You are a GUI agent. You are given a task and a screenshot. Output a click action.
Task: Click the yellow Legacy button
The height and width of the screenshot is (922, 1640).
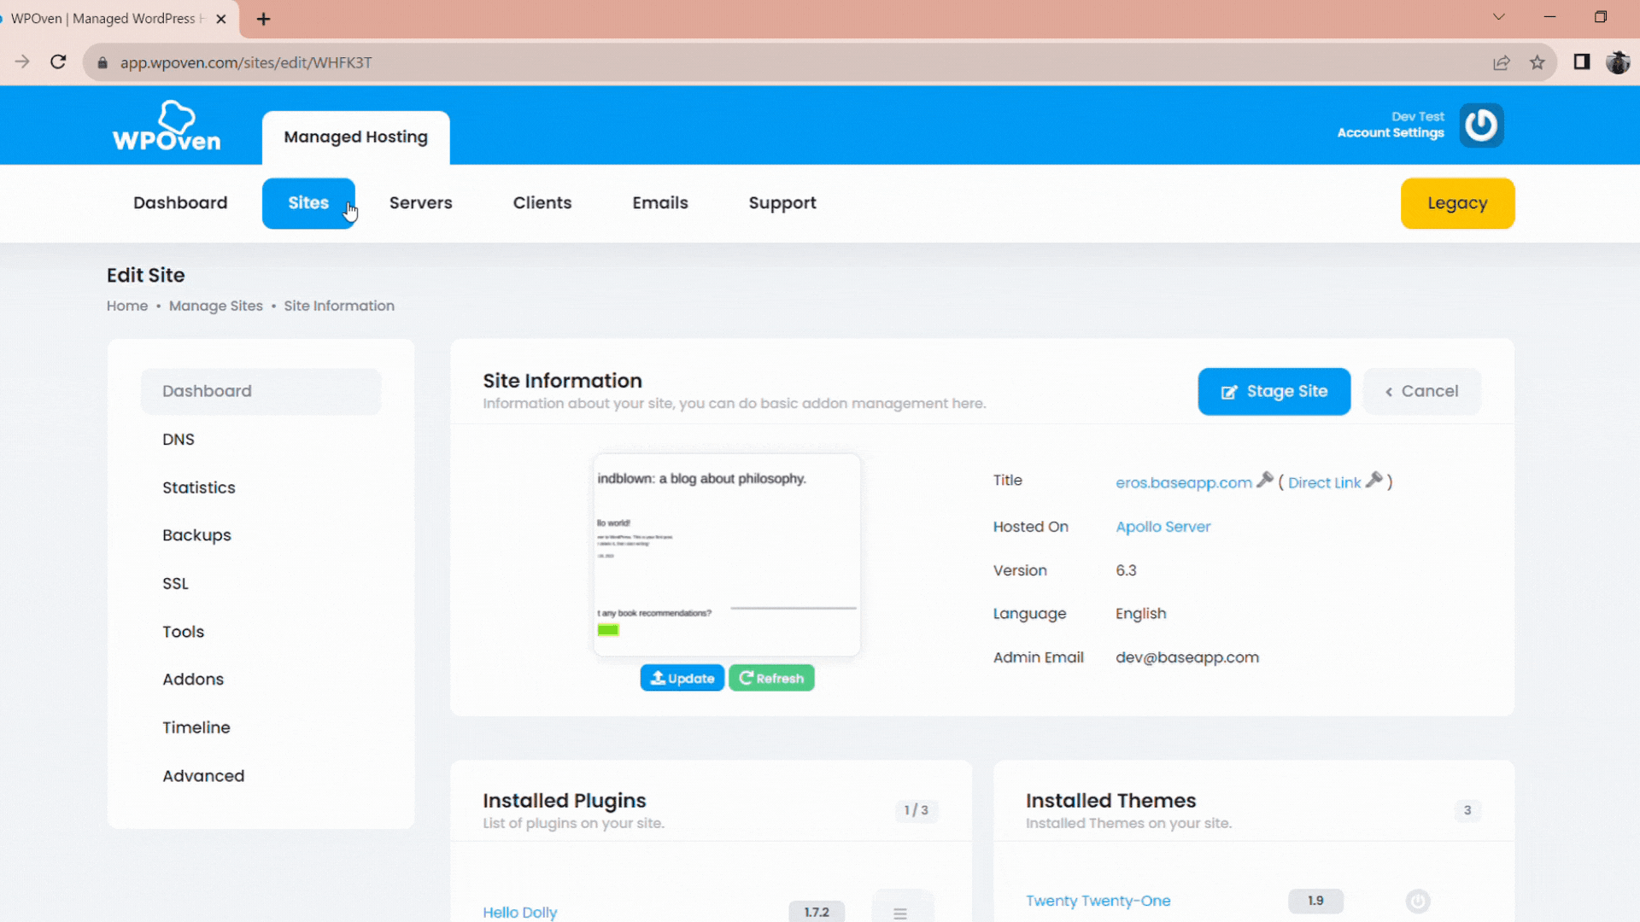(1458, 203)
